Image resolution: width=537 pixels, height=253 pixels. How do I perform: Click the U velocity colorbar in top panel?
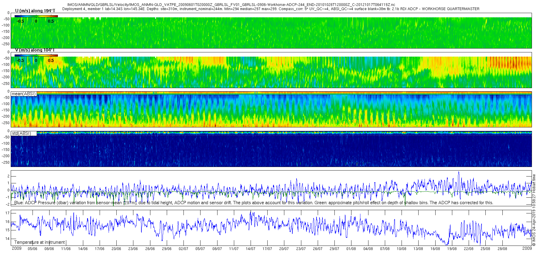36,16
